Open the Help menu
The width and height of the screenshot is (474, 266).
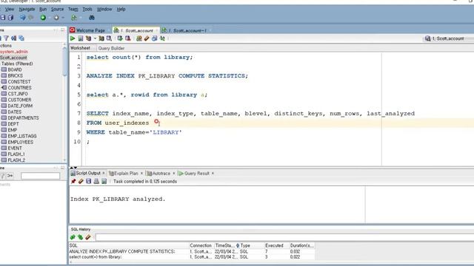pos(121,10)
